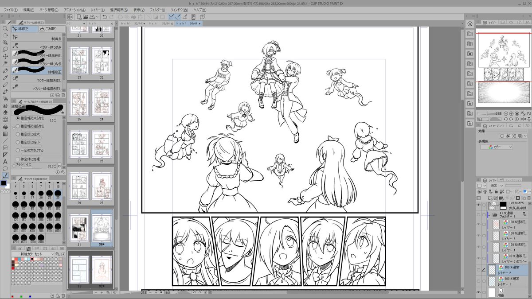This screenshot has height=299, width=532.
Task: Select the Correct line tool
Action: tap(5, 175)
